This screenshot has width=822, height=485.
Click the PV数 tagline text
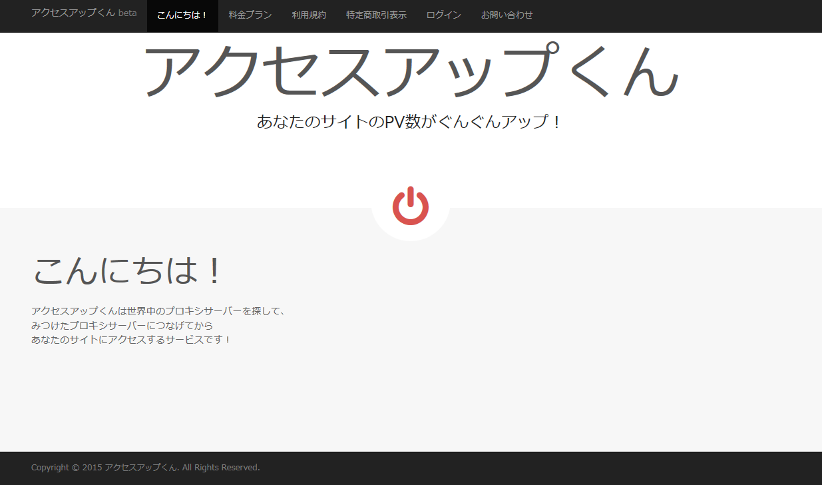411,121
